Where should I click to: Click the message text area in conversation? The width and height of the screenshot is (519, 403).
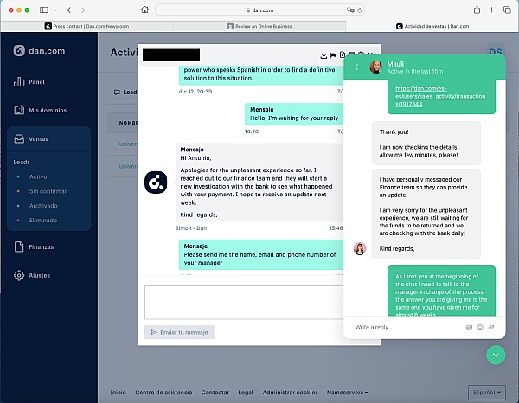[244, 303]
